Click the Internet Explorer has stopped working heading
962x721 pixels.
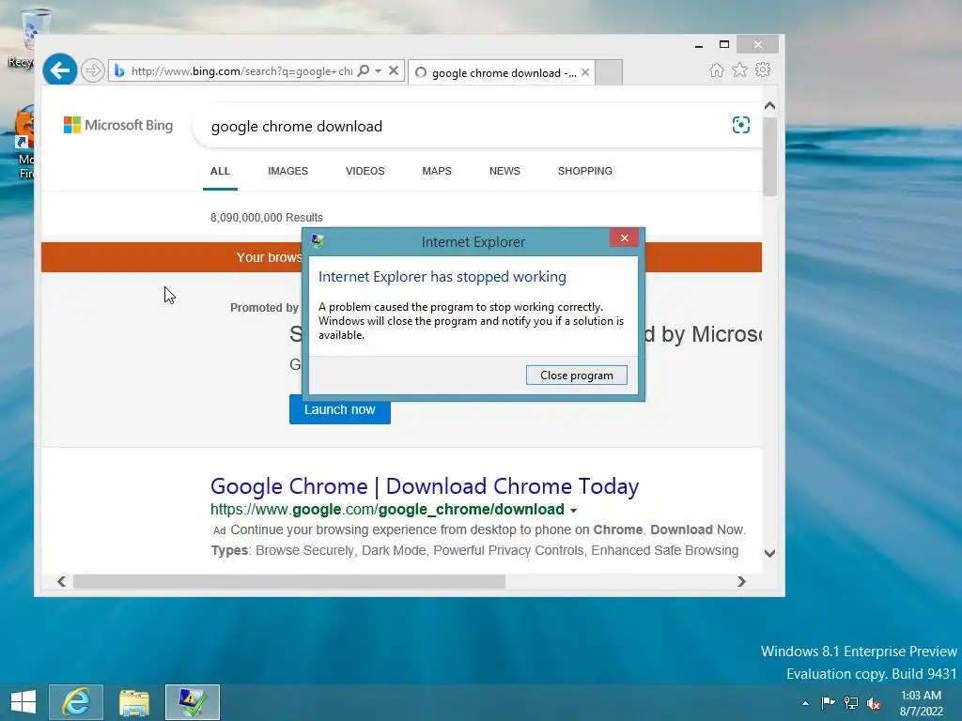(x=442, y=277)
